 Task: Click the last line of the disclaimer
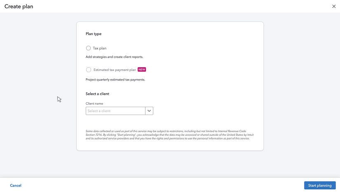167,139
